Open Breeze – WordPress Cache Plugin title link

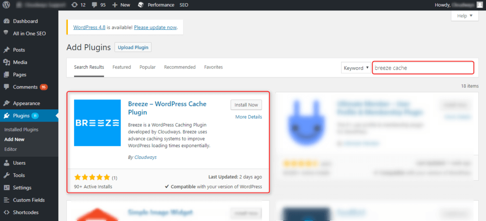click(167, 108)
